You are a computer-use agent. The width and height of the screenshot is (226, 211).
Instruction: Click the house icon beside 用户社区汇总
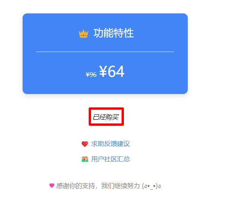tap(85, 159)
